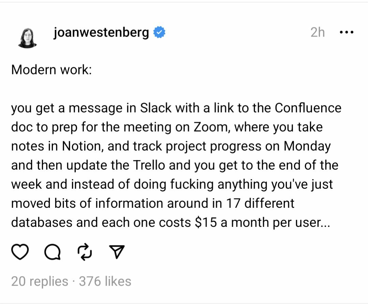The width and height of the screenshot is (368, 304).
Task: Click the word Zoom in the post
Action: [210, 127]
